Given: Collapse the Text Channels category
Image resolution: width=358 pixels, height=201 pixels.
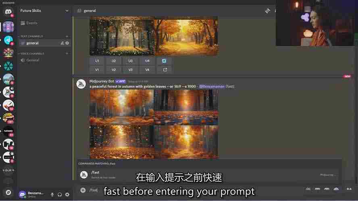Looking at the screenshot, I should (x=32, y=36).
